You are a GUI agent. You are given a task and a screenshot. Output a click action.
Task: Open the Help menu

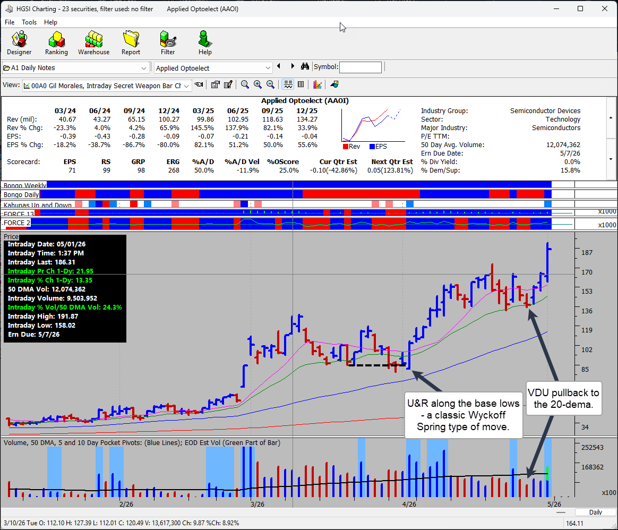[x=50, y=22]
